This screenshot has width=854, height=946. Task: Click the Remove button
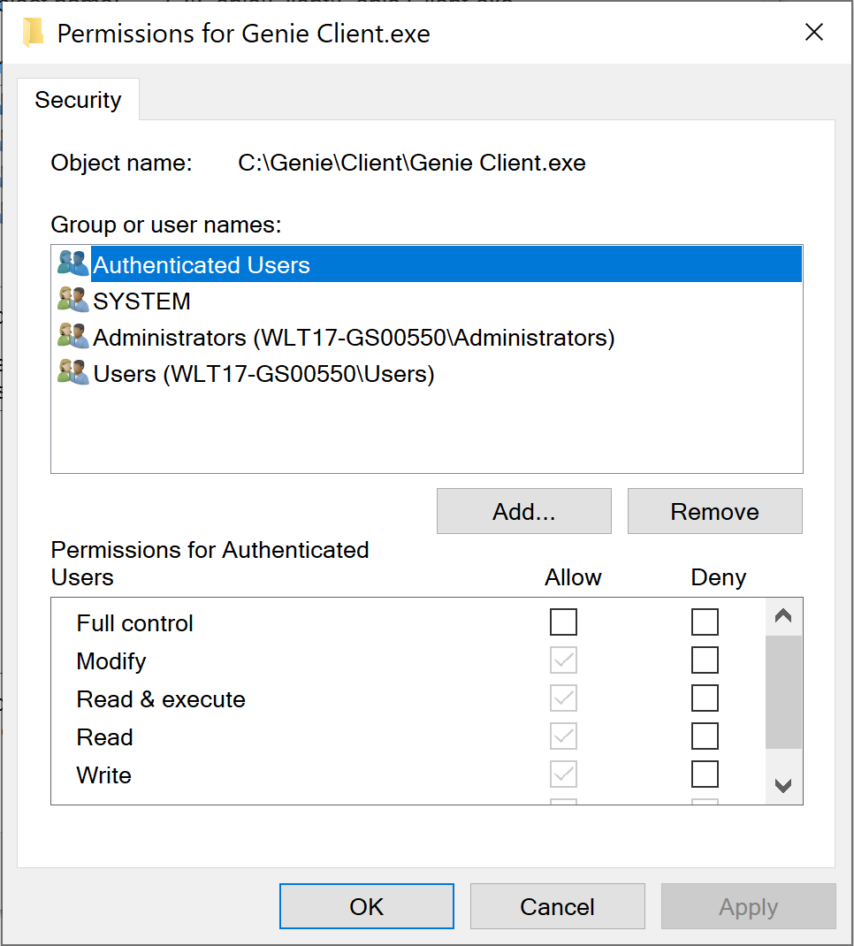714,511
